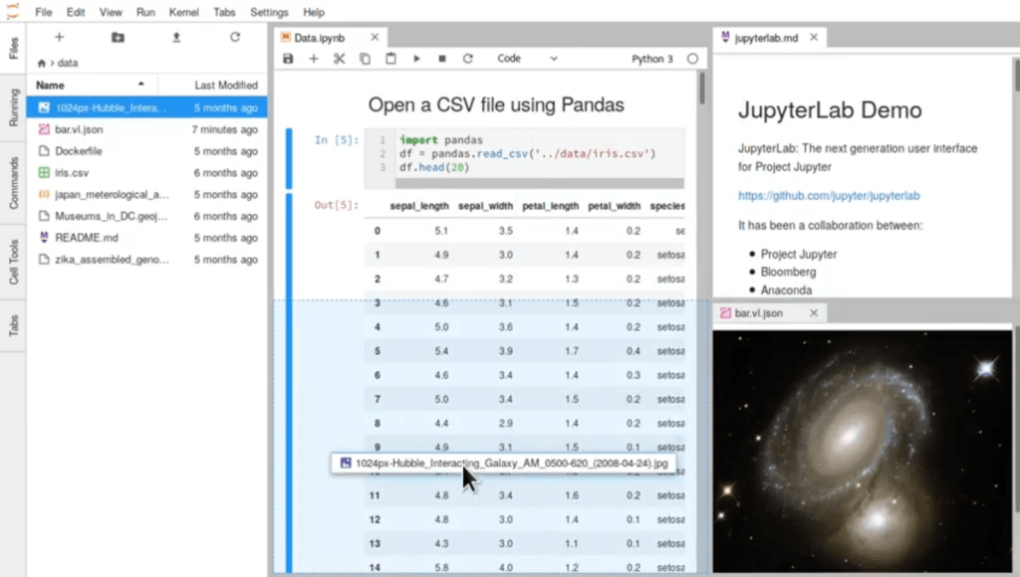Open the cell type dropdown showing Code
The image size is (1020, 577).
click(528, 58)
